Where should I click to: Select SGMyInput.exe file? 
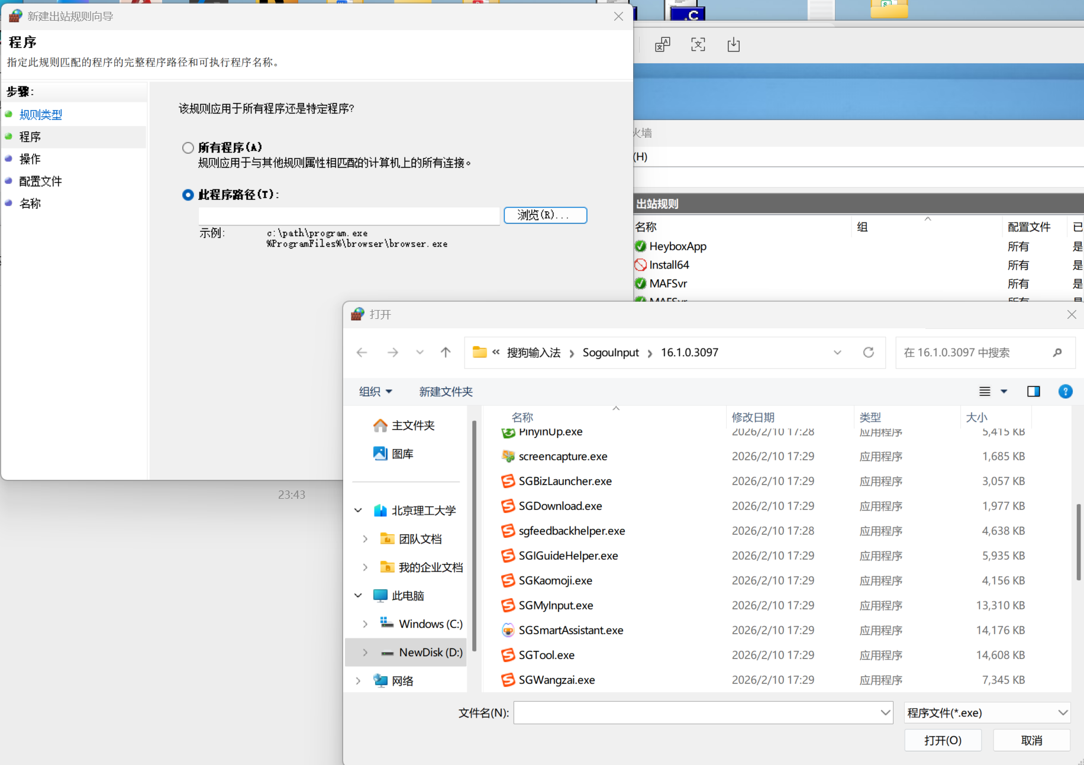pos(556,605)
